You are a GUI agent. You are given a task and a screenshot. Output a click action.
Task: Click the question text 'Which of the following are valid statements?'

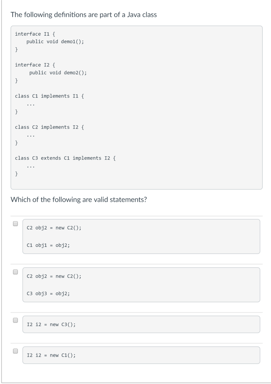click(x=79, y=199)
